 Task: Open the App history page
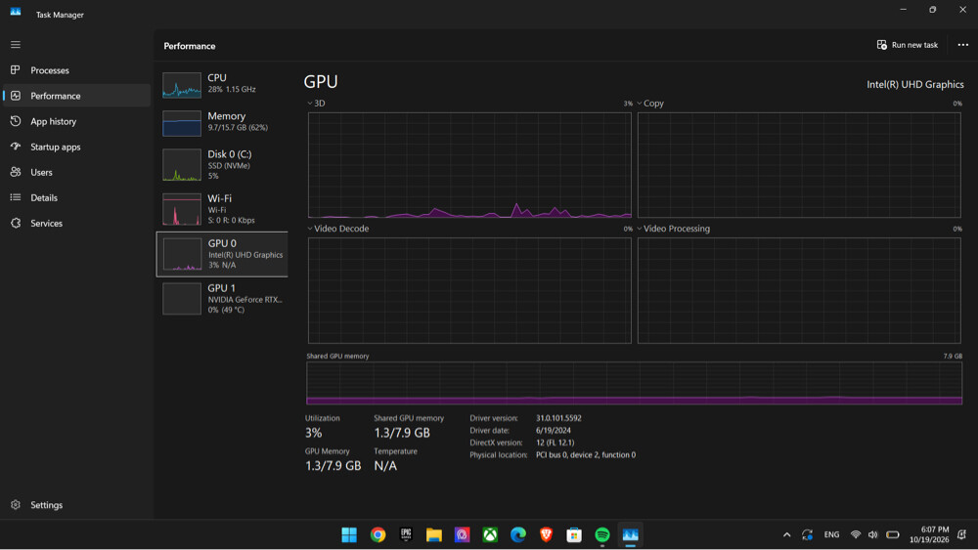click(x=76, y=121)
